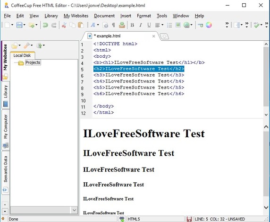The image size is (270, 222).
Task: Open the Tools menu
Action: (162, 16)
